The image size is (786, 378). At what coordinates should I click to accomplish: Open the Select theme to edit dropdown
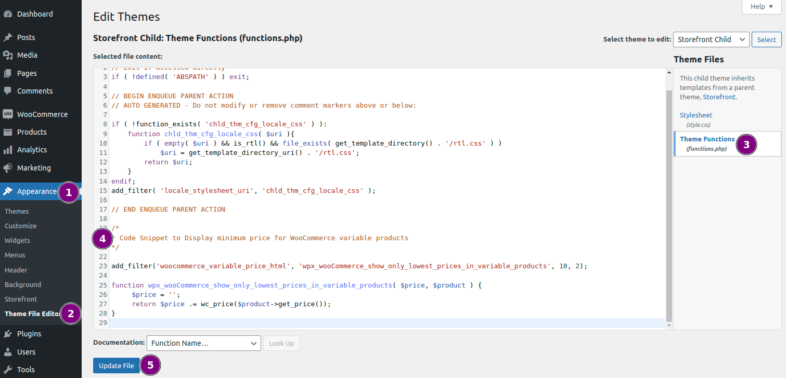pyautogui.click(x=711, y=39)
